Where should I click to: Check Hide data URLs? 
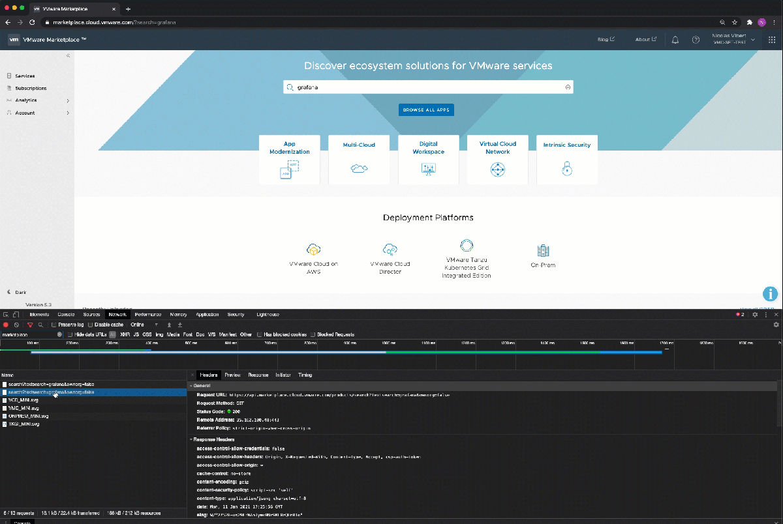(x=70, y=334)
